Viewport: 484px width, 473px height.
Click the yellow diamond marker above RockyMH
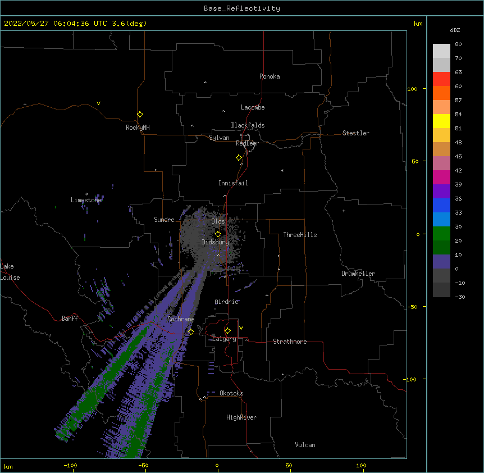pos(140,115)
